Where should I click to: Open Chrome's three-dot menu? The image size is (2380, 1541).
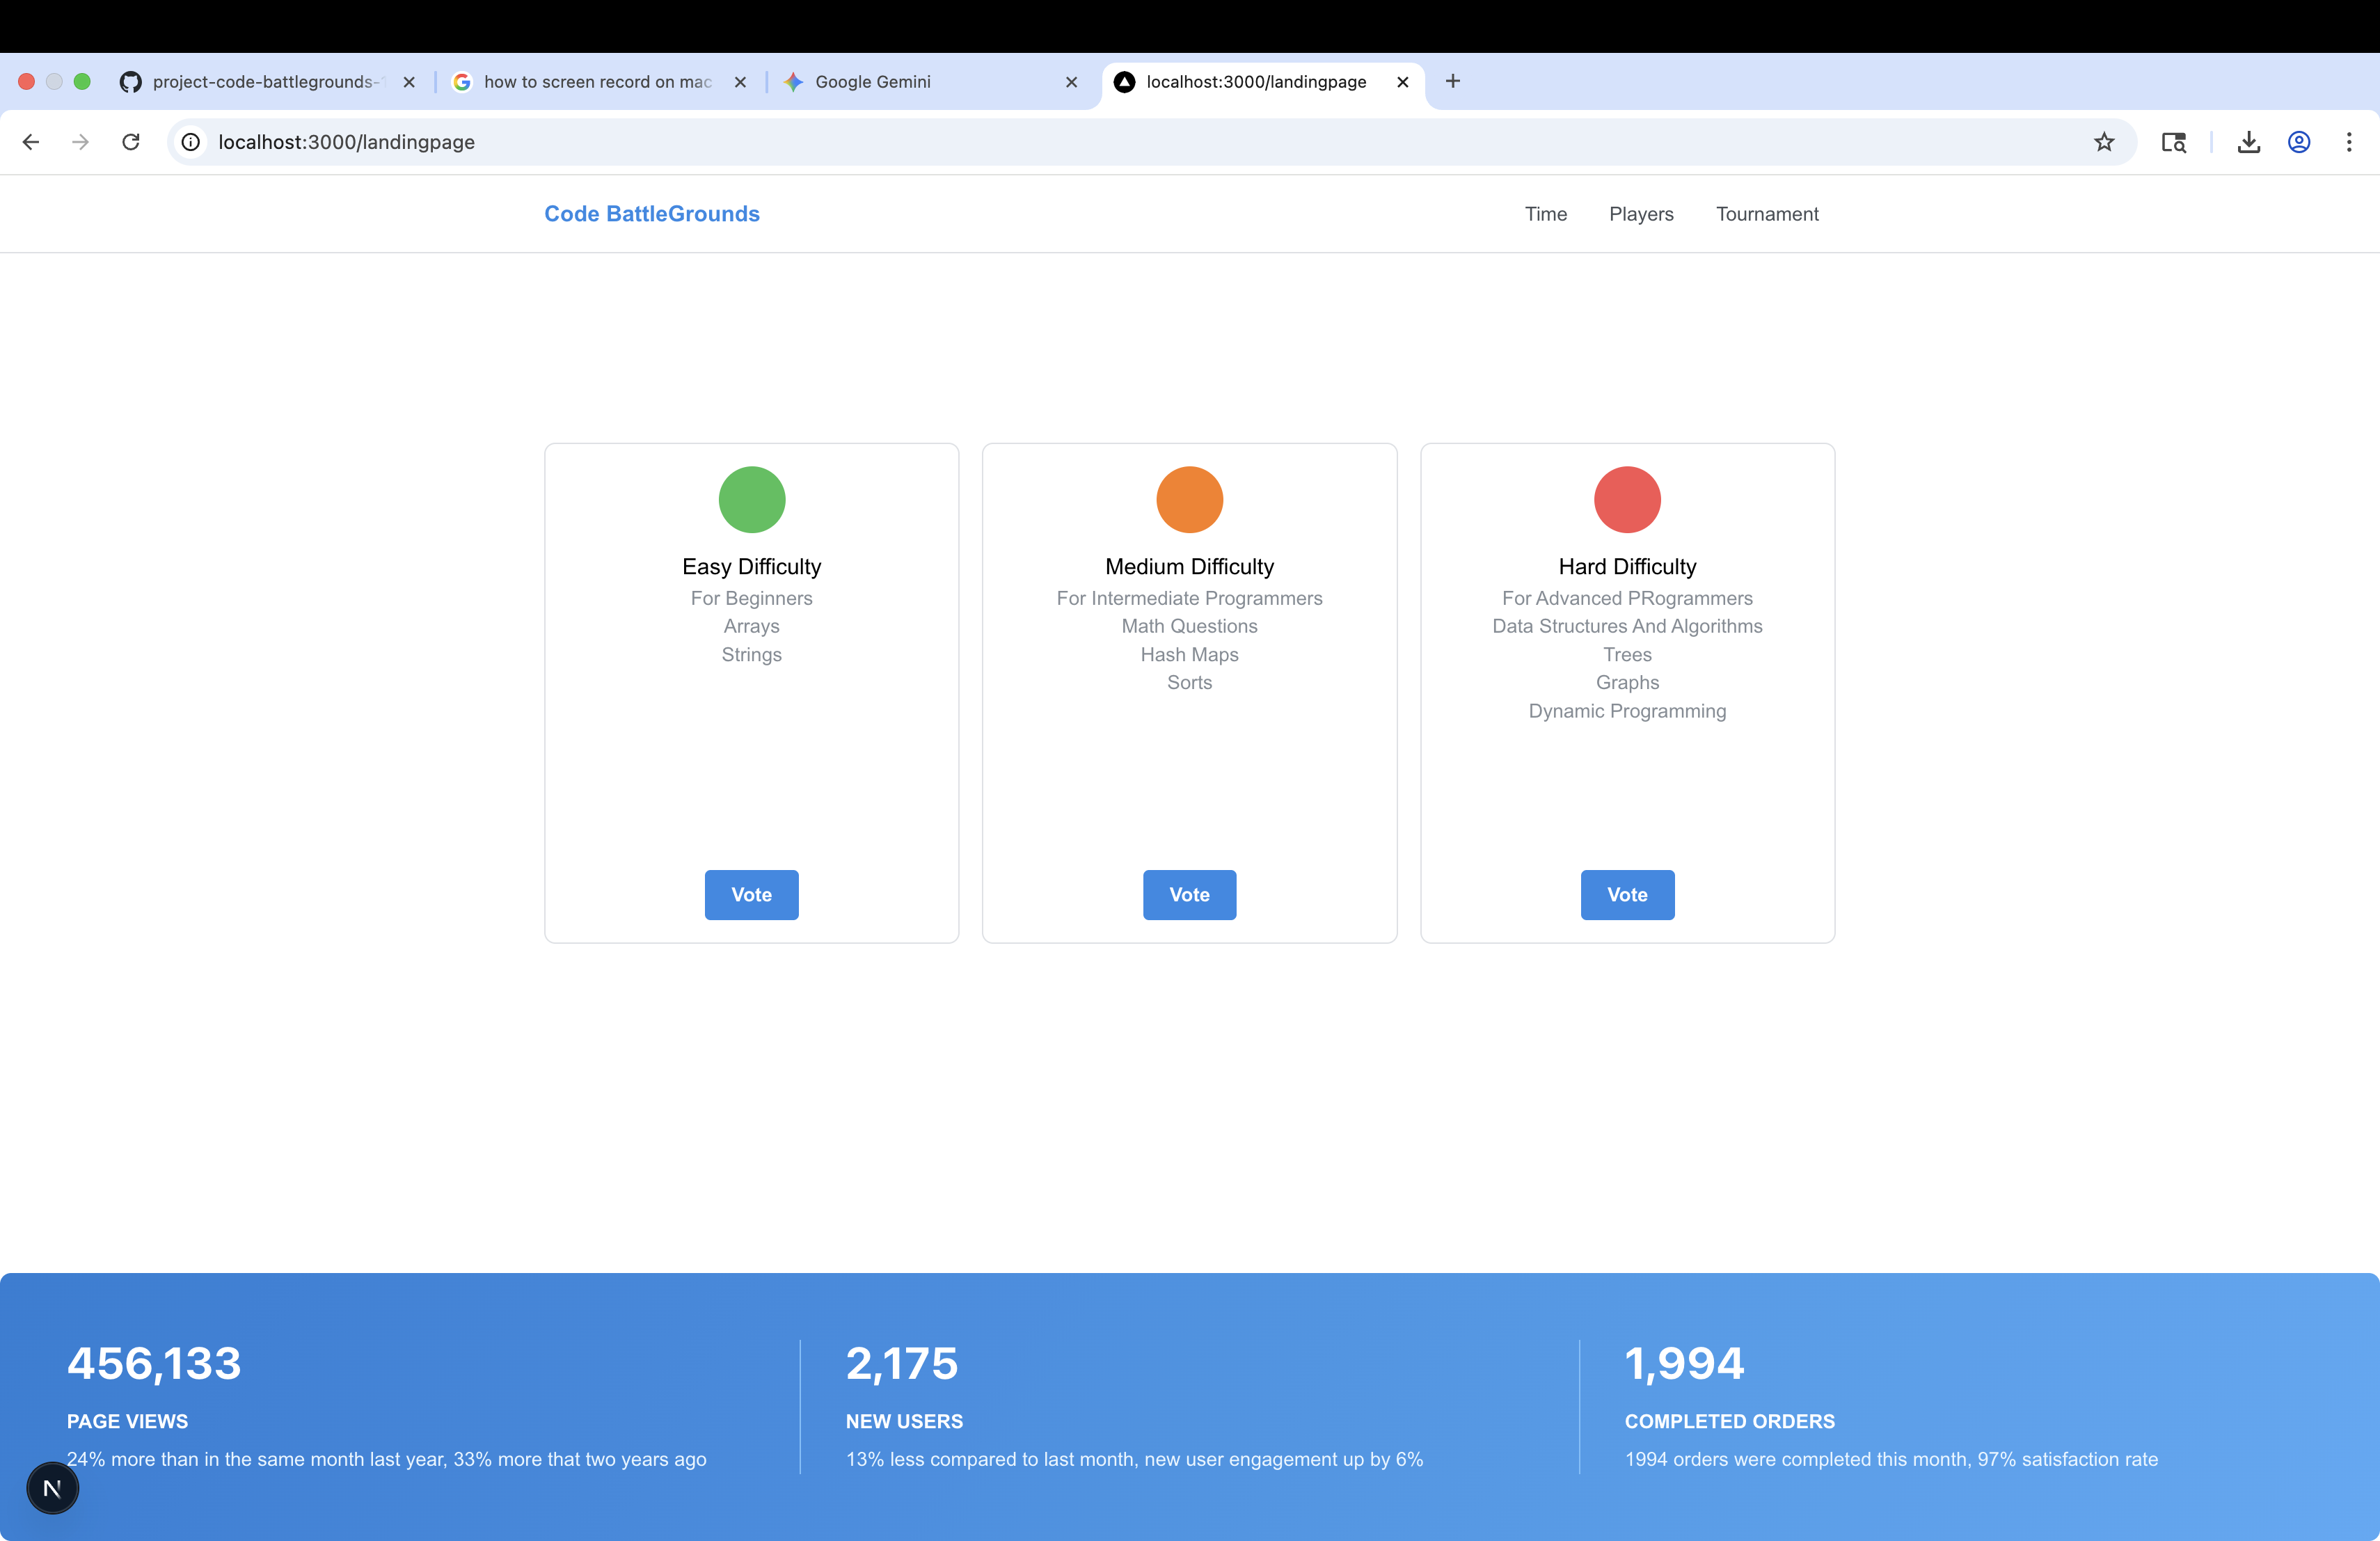point(2349,142)
